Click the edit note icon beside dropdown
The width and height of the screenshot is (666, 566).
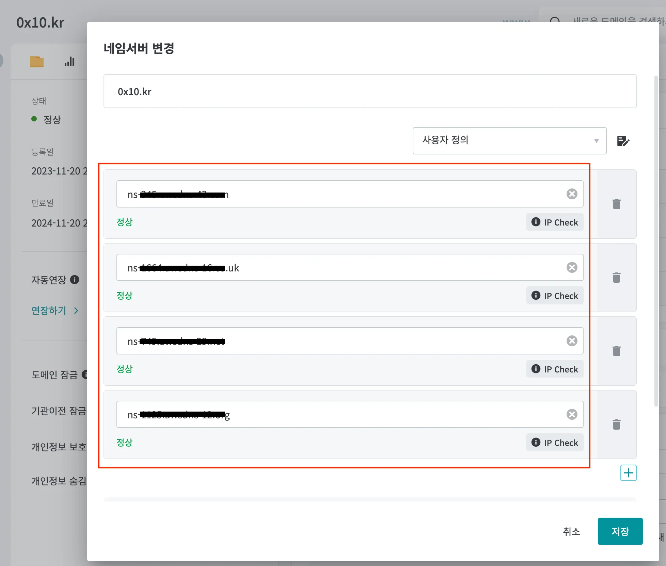(623, 141)
